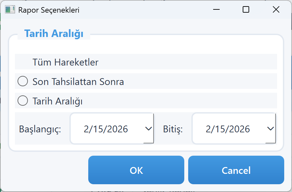Screen dimensions: 292x192
Task: Maximize the Rapor Seçenekleri dialog
Action: [x=246, y=9]
